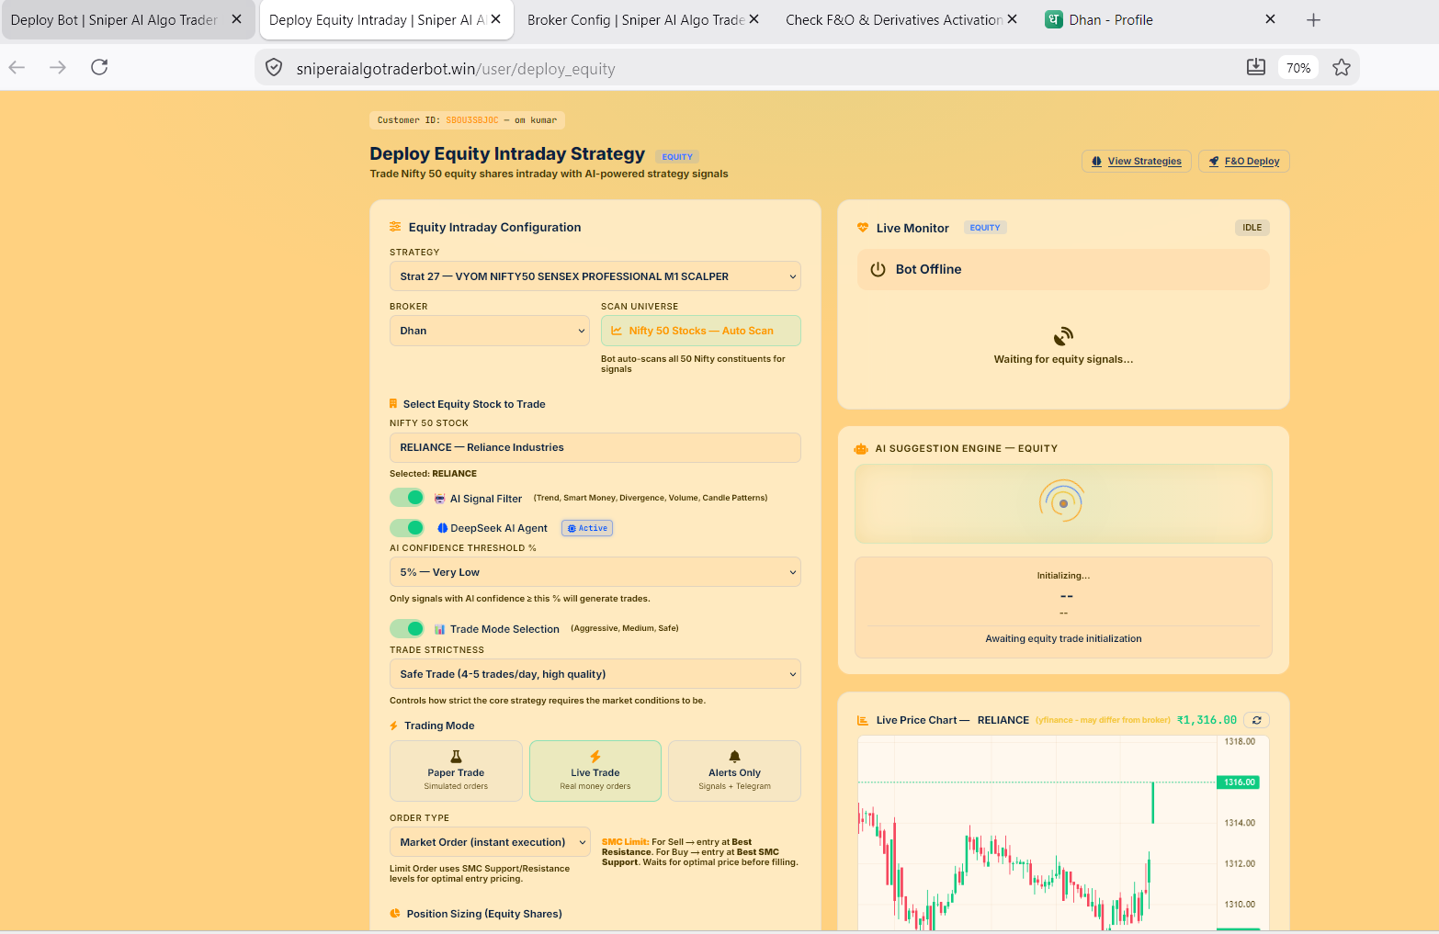Click the Reliance candlestick chart area
Viewport: 1439px width, 934px height.
click(1037, 834)
